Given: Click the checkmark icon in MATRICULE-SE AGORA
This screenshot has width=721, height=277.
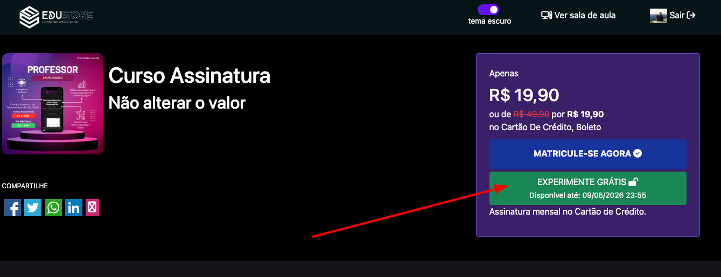Looking at the screenshot, I should [x=638, y=154].
